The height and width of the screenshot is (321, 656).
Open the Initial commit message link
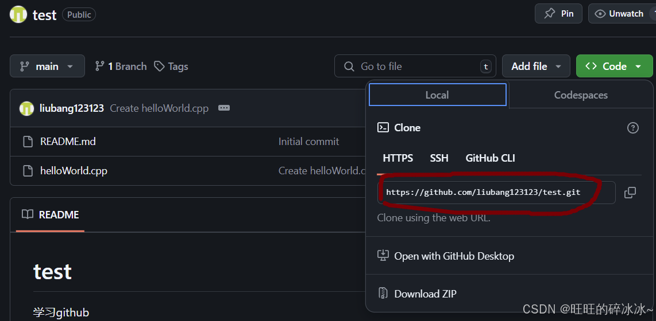coord(308,142)
